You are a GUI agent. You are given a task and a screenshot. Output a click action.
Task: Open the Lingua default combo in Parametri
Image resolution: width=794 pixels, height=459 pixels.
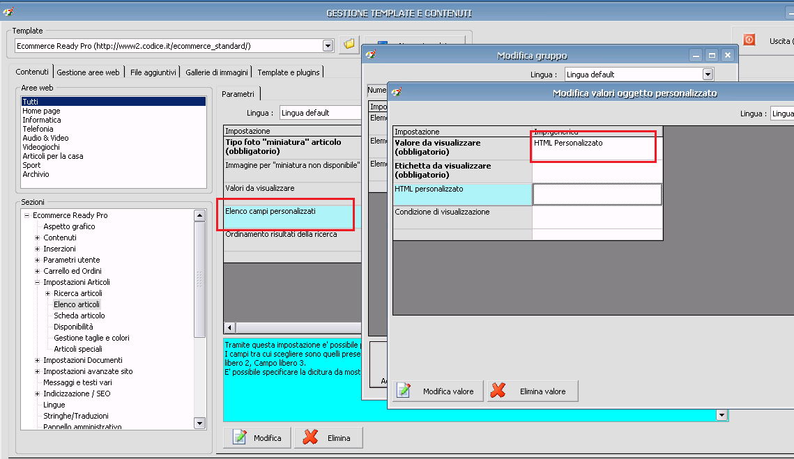click(x=320, y=113)
